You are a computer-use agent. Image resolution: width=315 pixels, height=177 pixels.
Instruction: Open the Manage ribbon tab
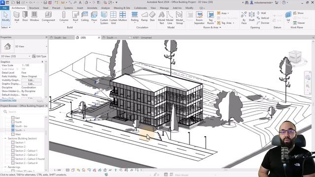pos(164,8)
